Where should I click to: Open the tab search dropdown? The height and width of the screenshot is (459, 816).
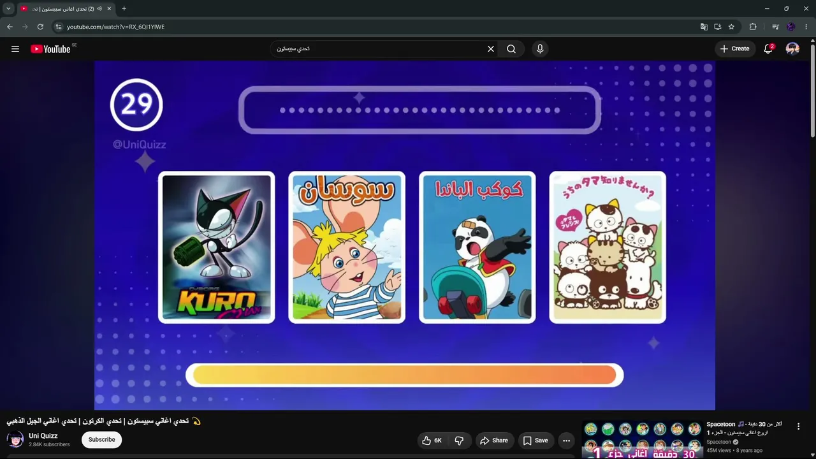(x=8, y=9)
